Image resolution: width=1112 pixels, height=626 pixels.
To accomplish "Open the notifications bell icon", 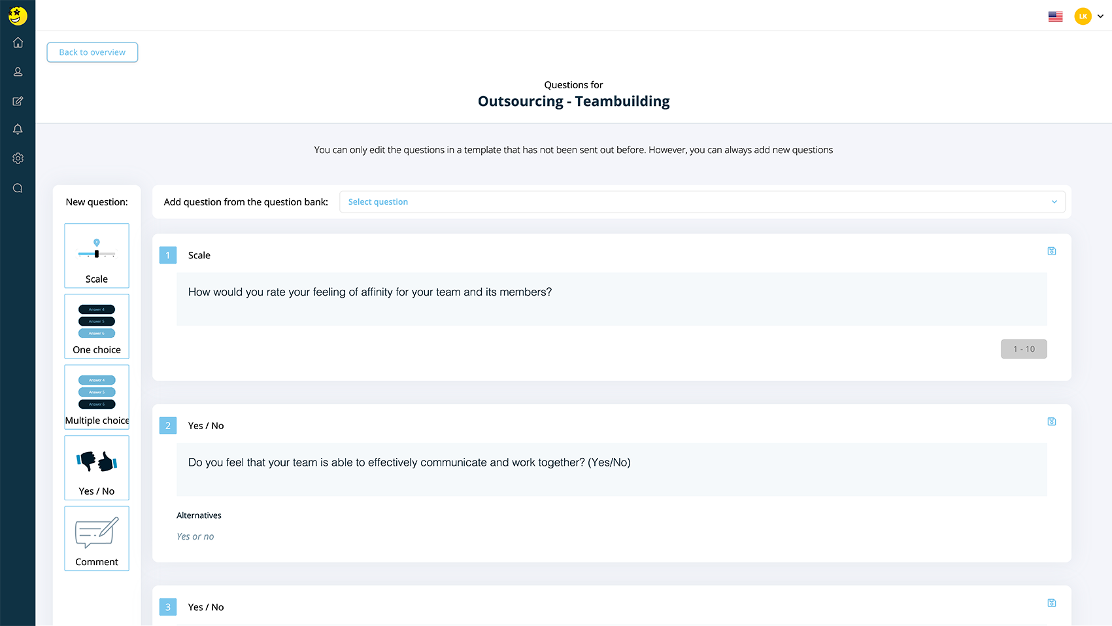I will pos(18,130).
